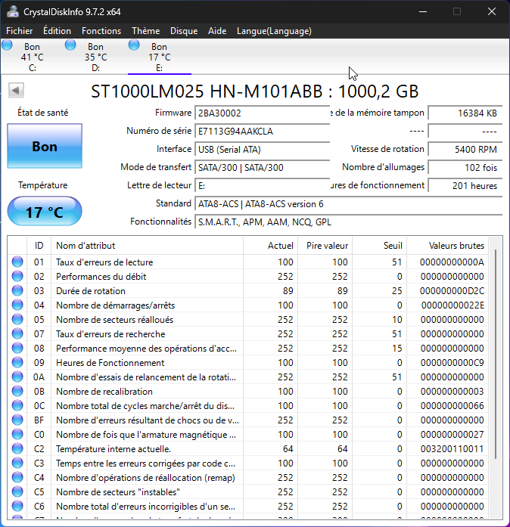This screenshot has height=527, width=510.
Task: Close the CrystalDiskInfo window
Action: 492,12
